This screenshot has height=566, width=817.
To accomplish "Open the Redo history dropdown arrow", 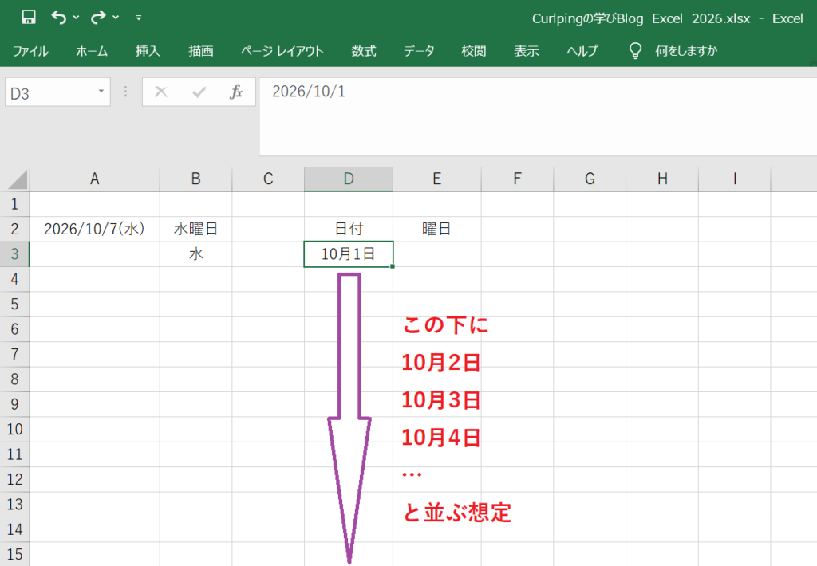I will click(x=116, y=18).
